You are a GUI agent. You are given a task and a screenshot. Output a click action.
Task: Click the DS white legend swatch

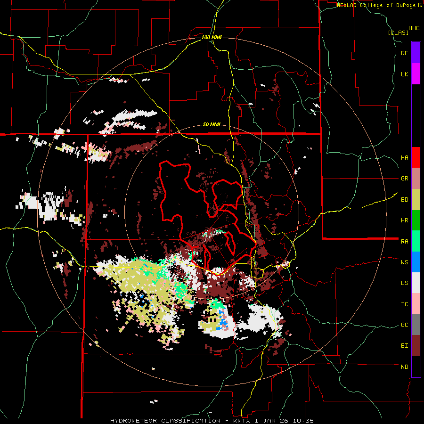pyautogui.click(x=416, y=283)
